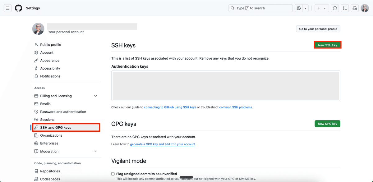Open the Copilot dropdown arrow
The height and width of the screenshot is (182, 373).
[x=306, y=8]
